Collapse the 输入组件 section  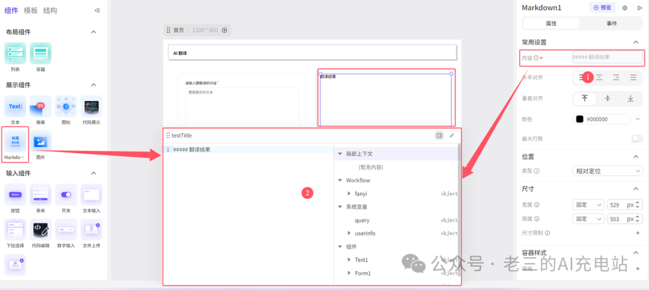pos(94,173)
